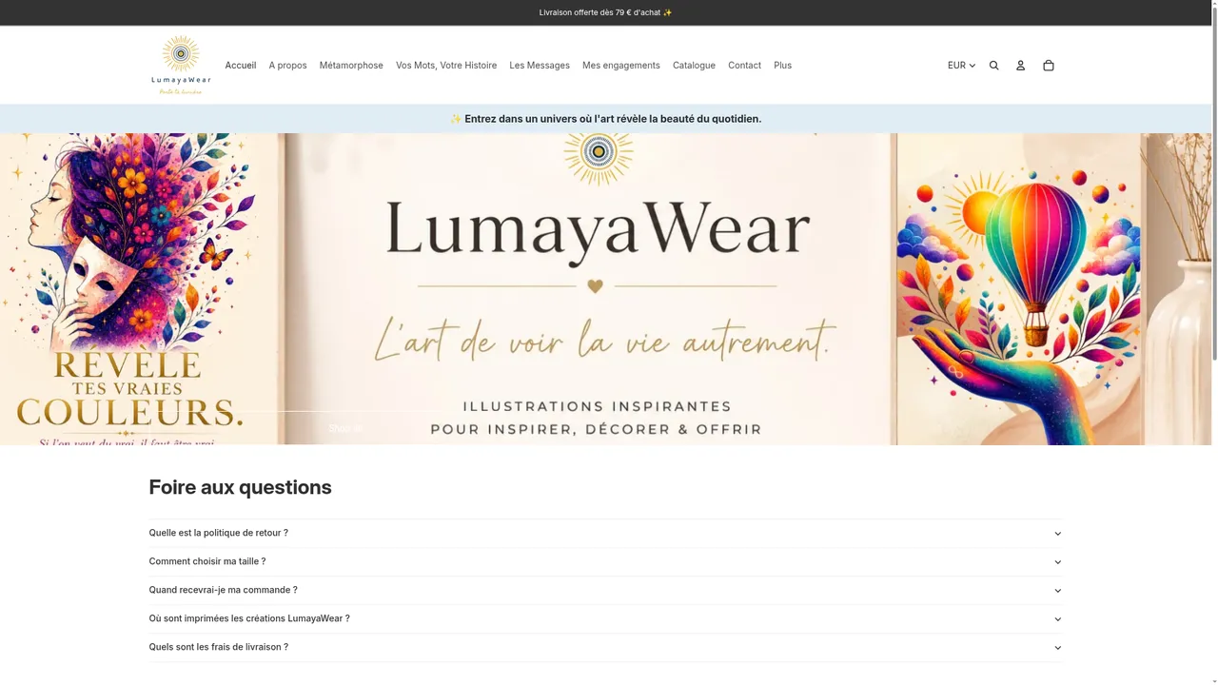Open the Catalogue menu link
Viewport: 1218px width, 685px height.
[x=694, y=66]
